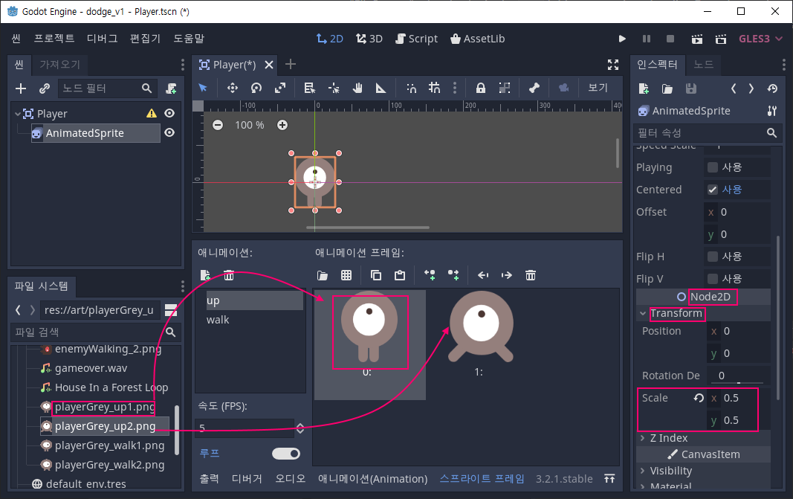Viewport: 793px width, 499px height.
Task: Open the 출력 output panel
Action: [x=210, y=479]
